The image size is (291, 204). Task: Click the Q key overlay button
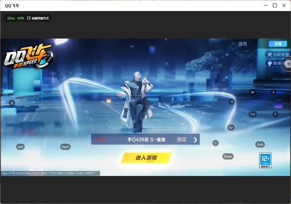coord(232,102)
